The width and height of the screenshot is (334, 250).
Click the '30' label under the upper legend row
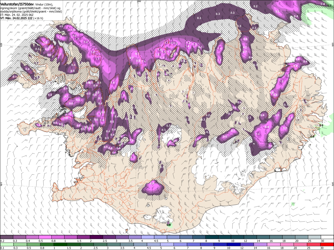pyautogui.click(x=322, y=241)
